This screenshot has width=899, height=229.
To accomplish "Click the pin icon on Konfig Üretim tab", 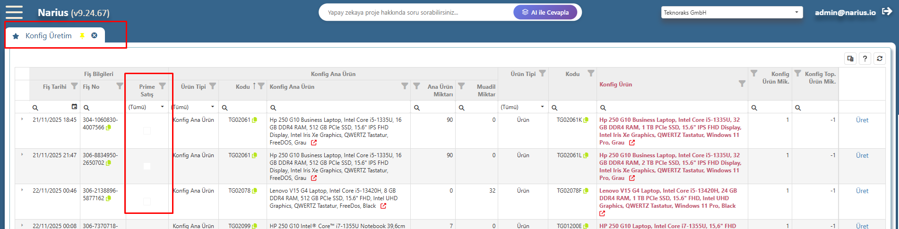I will (82, 36).
